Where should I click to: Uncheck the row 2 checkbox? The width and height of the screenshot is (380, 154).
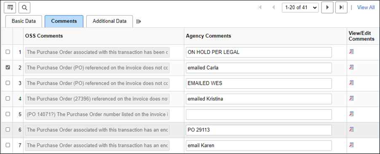[x=8, y=68]
